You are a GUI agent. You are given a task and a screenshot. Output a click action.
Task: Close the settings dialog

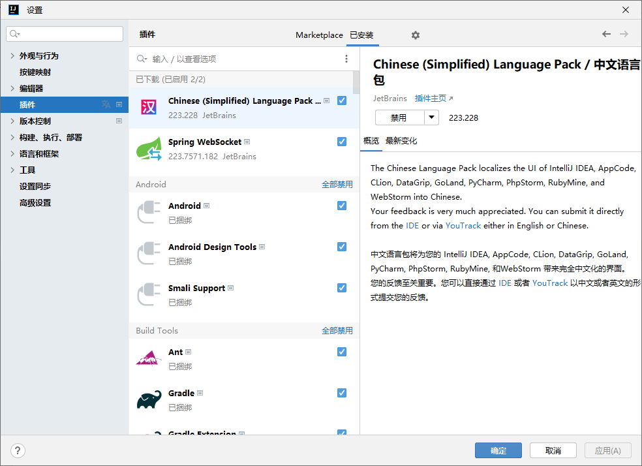[x=626, y=10]
